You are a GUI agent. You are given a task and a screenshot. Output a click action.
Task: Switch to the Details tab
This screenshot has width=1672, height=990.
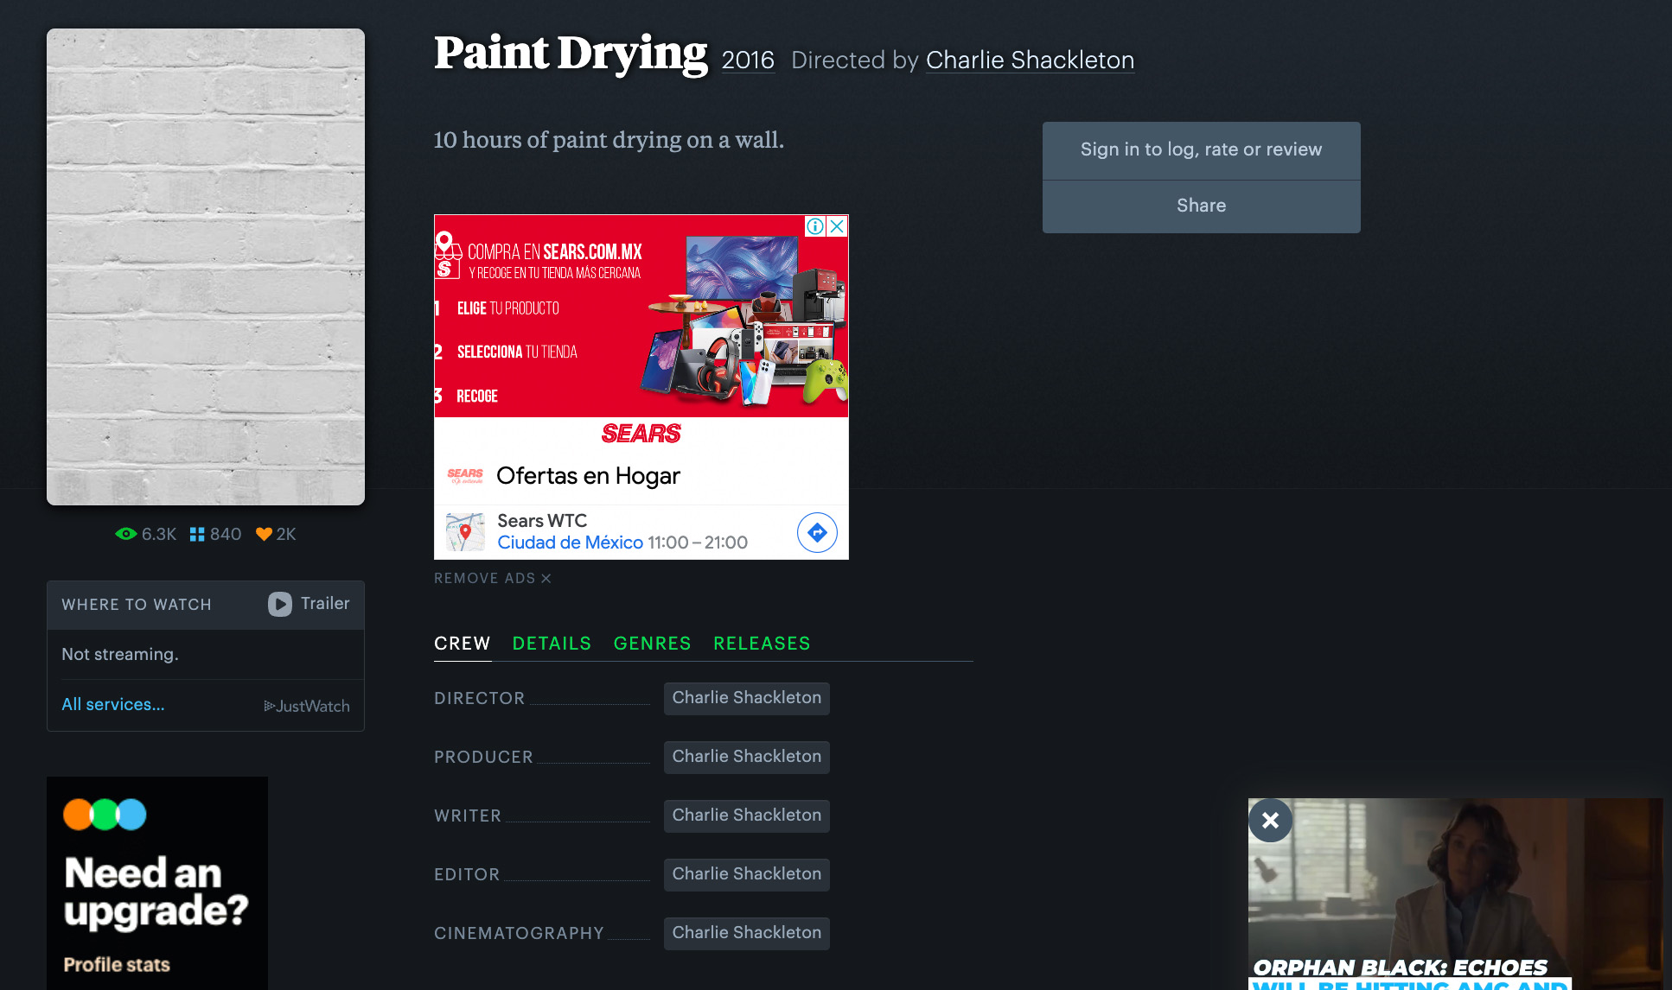552,644
